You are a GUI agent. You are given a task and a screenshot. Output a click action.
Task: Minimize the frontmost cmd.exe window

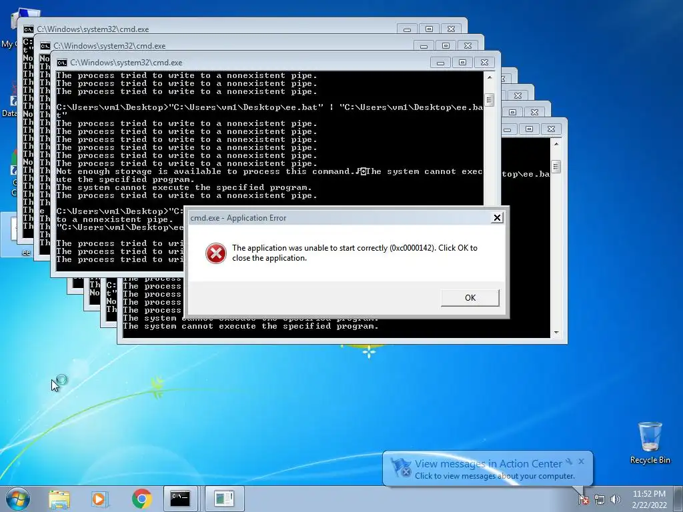coord(440,63)
